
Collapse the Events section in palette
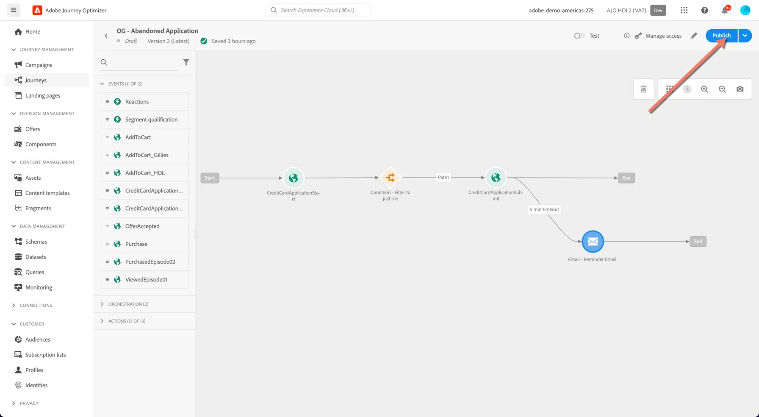[x=102, y=84]
